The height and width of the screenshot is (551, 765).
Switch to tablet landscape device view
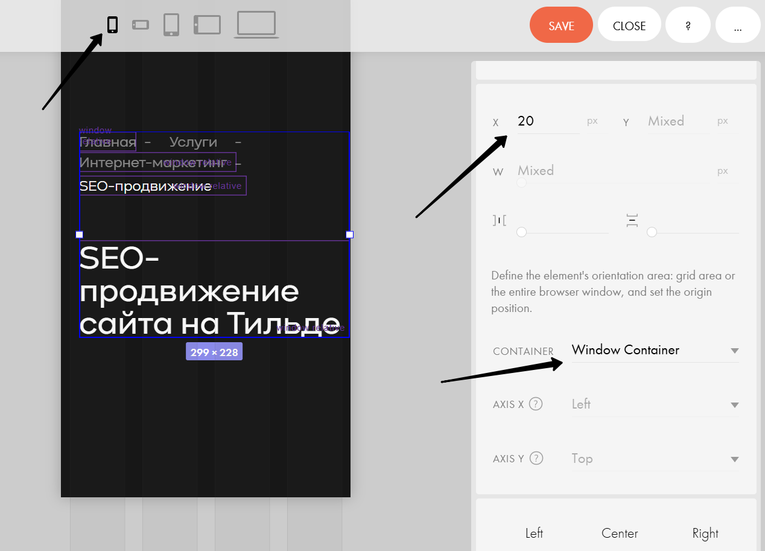tap(207, 25)
